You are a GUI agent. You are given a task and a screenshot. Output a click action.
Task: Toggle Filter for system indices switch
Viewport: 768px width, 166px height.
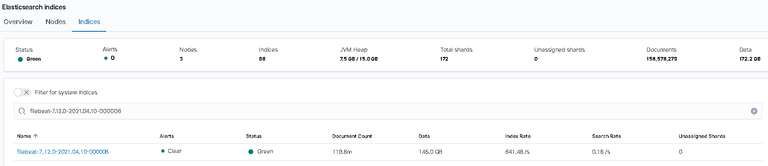pyautogui.click(x=22, y=92)
